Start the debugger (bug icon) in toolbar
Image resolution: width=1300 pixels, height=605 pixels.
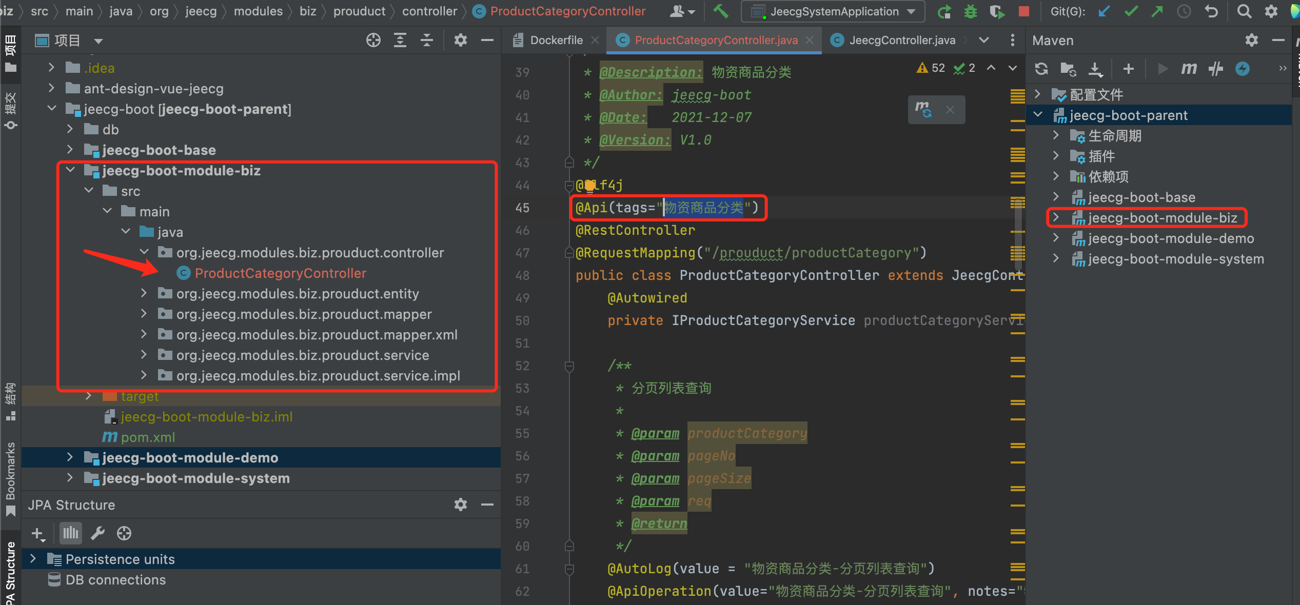tap(971, 11)
